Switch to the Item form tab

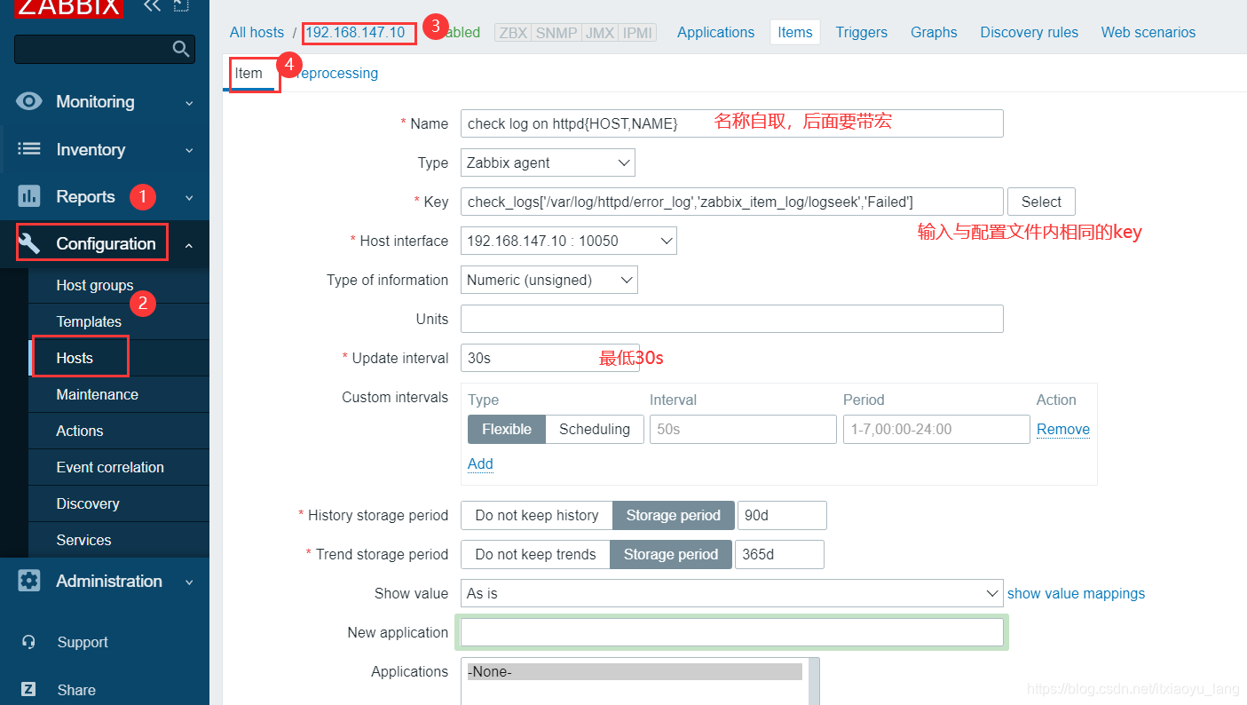pyautogui.click(x=249, y=73)
